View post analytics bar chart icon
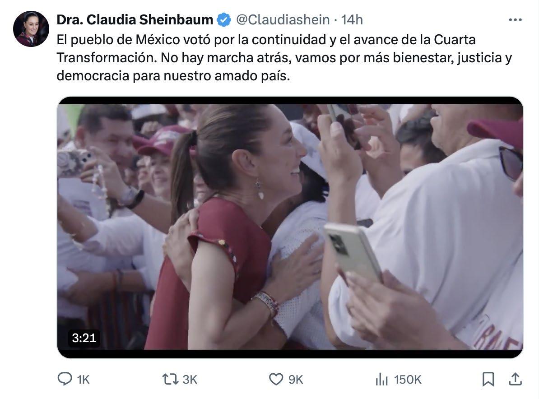Viewport: 539px width, 399px height. [x=381, y=380]
